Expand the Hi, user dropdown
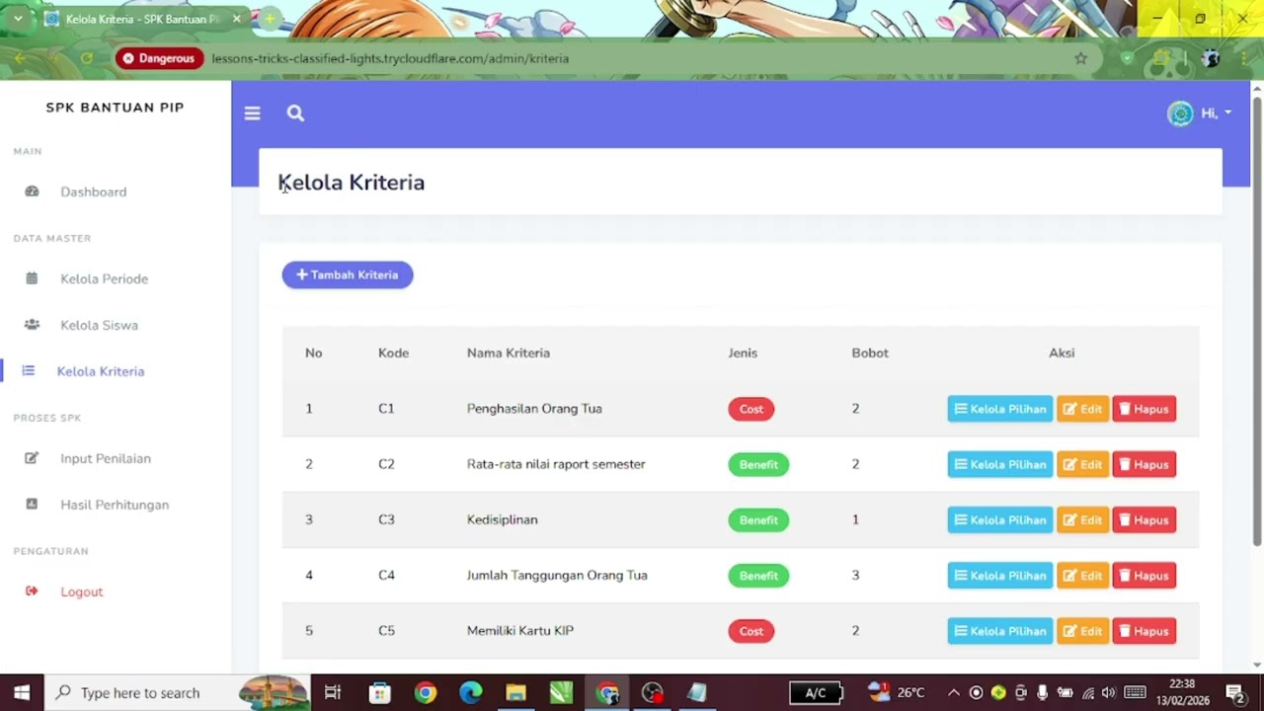The height and width of the screenshot is (711, 1264). (x=1216, y=114)
